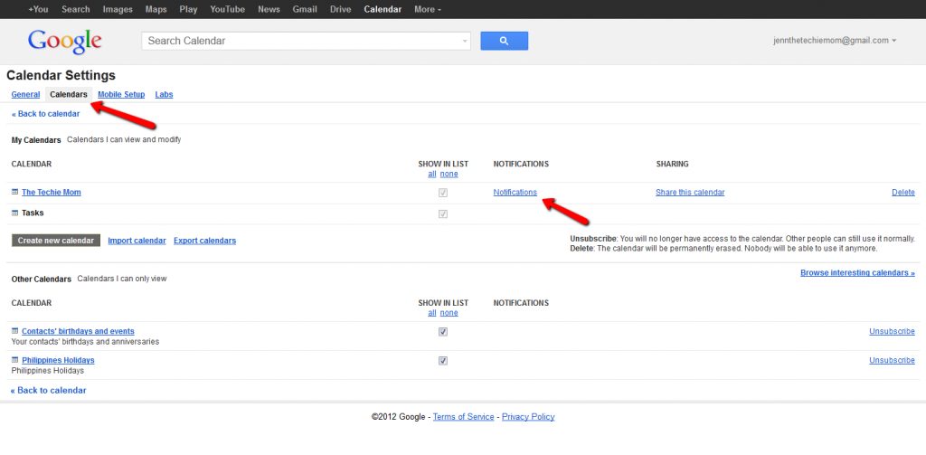Click calendar icon beside Contacts' birthdays and events

[14, 331]
